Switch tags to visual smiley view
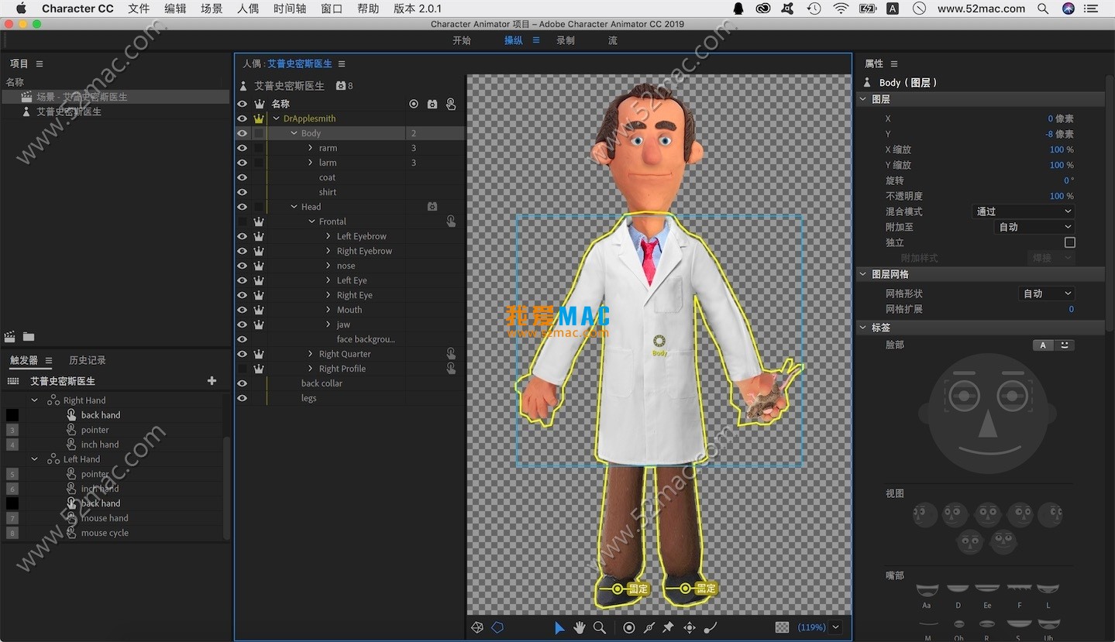Image resolution: width=1115 pixels, height=642 pixels. point(1064,345)
